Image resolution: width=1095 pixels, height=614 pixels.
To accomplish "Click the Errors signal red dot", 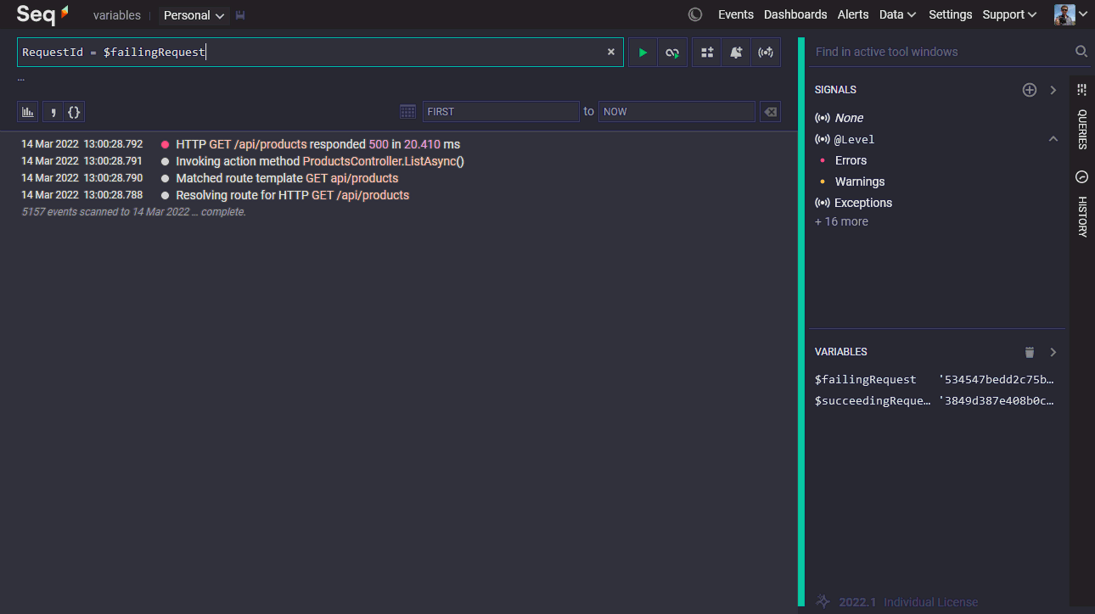I will click(x=822, y=160).
